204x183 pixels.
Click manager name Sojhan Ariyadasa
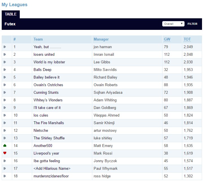point(108,93)
